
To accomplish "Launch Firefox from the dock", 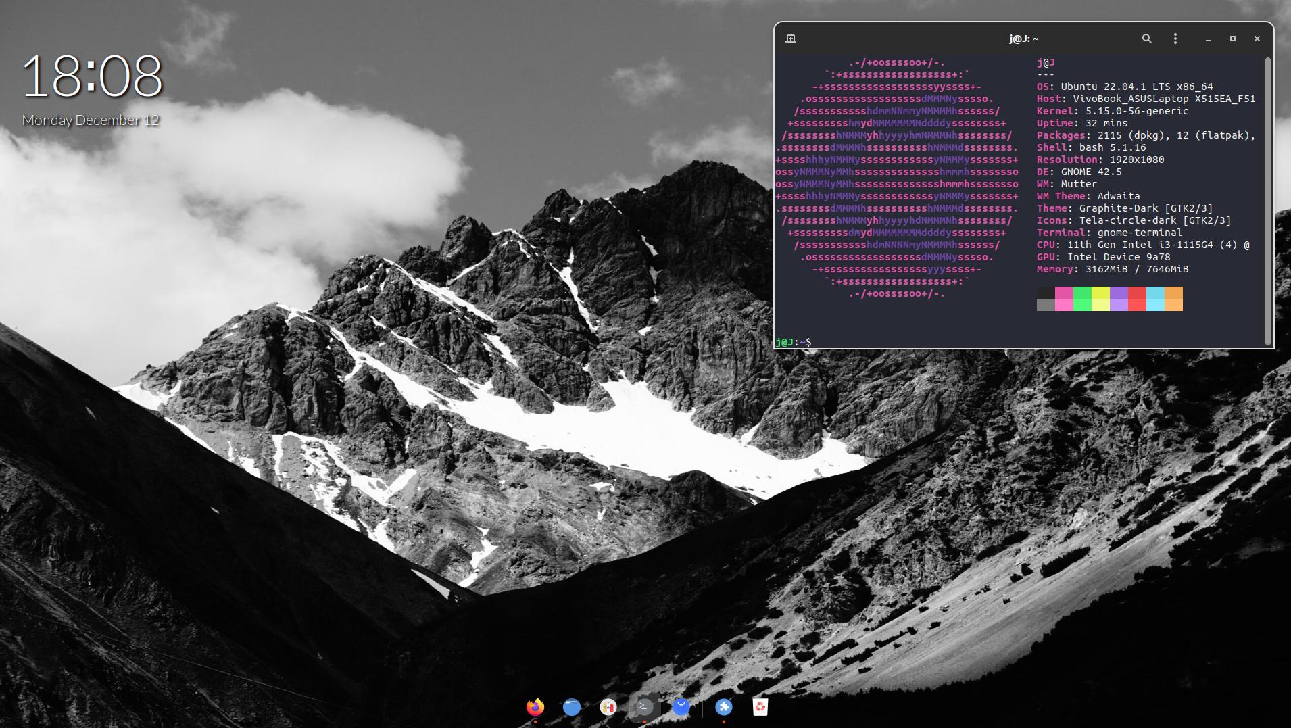I will coord(535,707).
